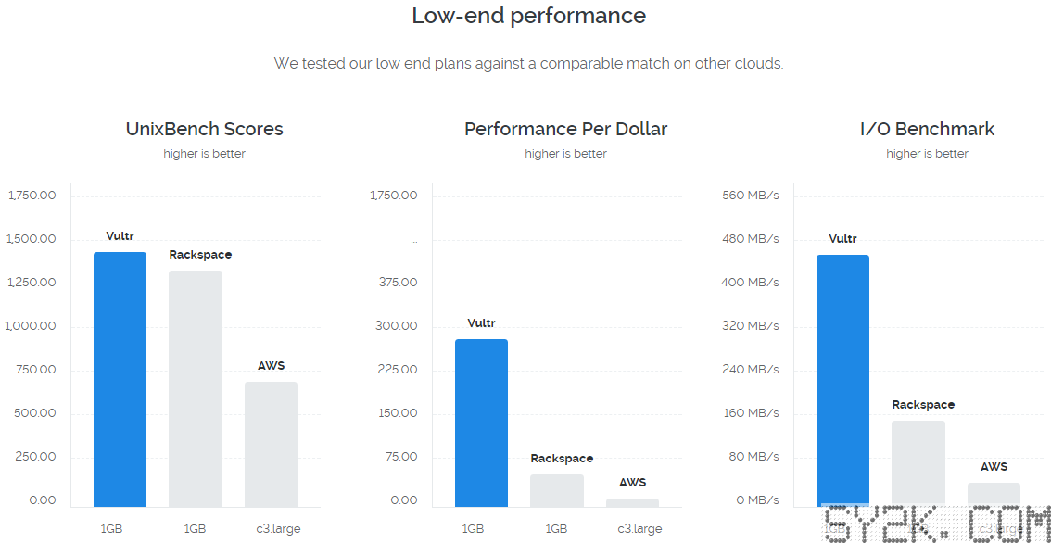Click the blue Vultr bar in UnixBench Scores
Image resolution: width=1051 pixels, height=543 pixels.
(x=120, y=379)
